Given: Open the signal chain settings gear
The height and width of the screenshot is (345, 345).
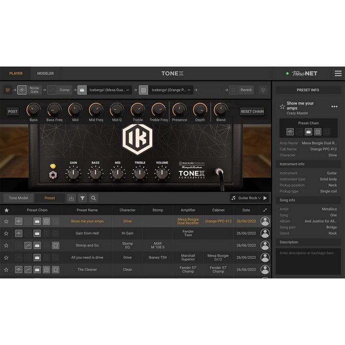Looking at the screenshot, I should [263, 90].
